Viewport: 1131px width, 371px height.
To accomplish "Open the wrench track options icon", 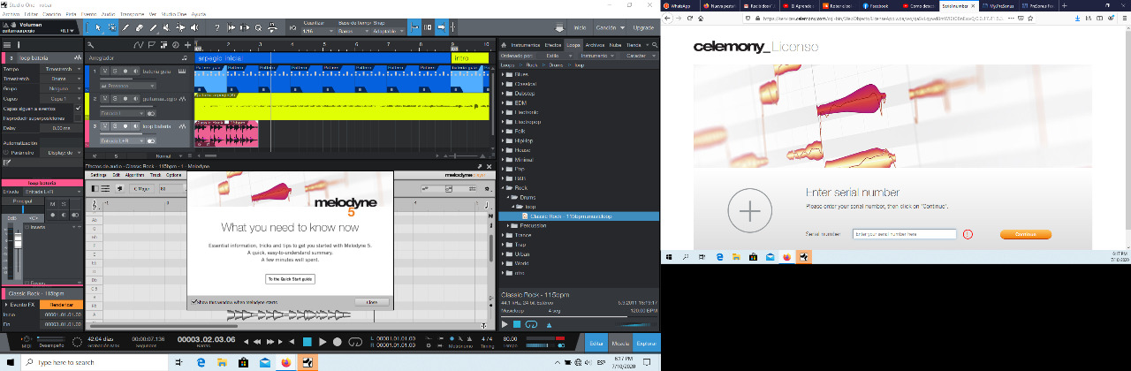I will point(91,45).
